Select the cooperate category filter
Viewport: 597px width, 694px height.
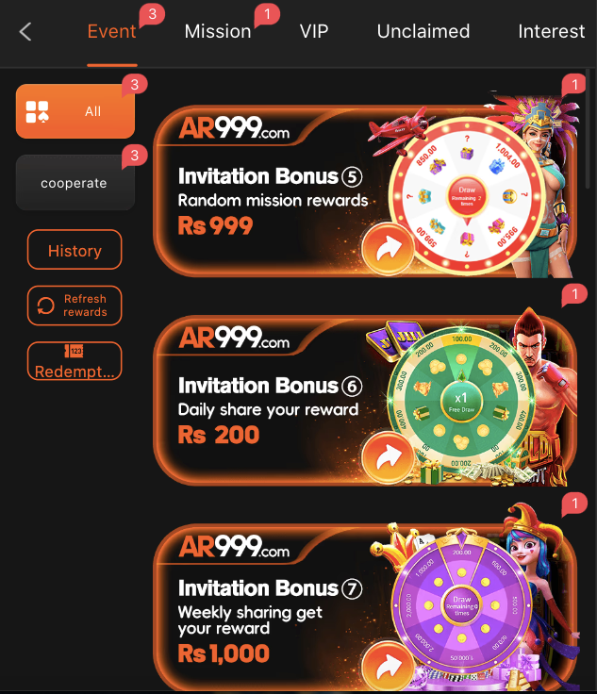pyautogui.click(x=75, y=182)
